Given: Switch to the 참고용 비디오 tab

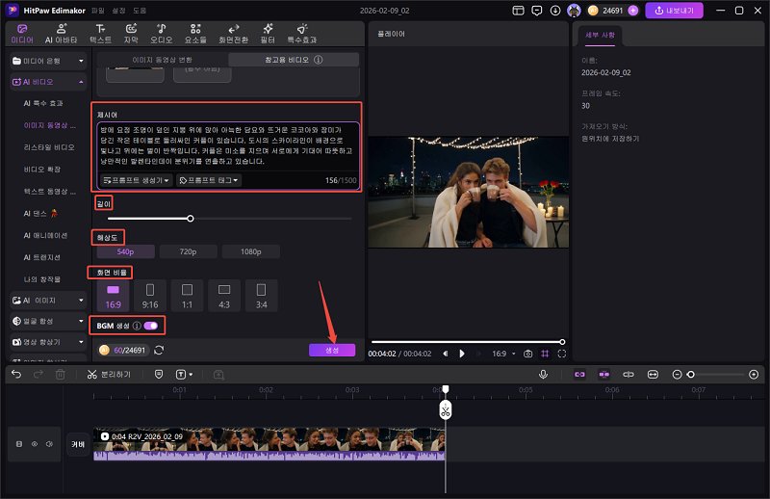Looking at the screenshot, I should [294, 60].
